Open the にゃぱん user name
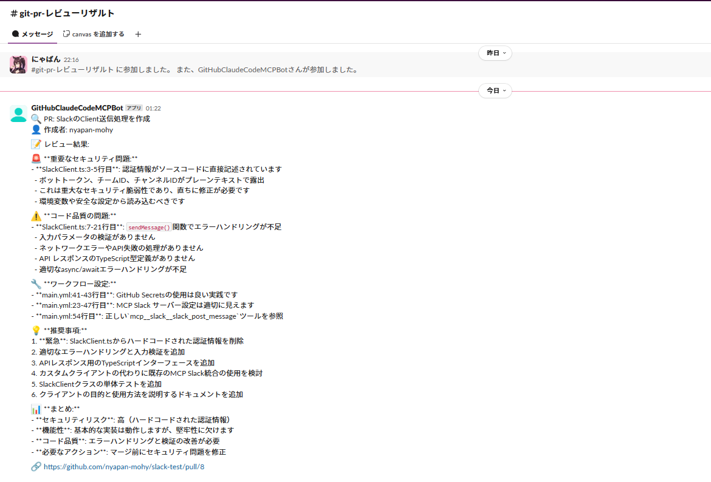 coord(46,59)
